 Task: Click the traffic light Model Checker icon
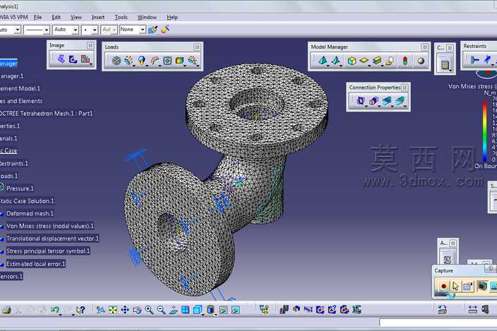tap(405, 61)
